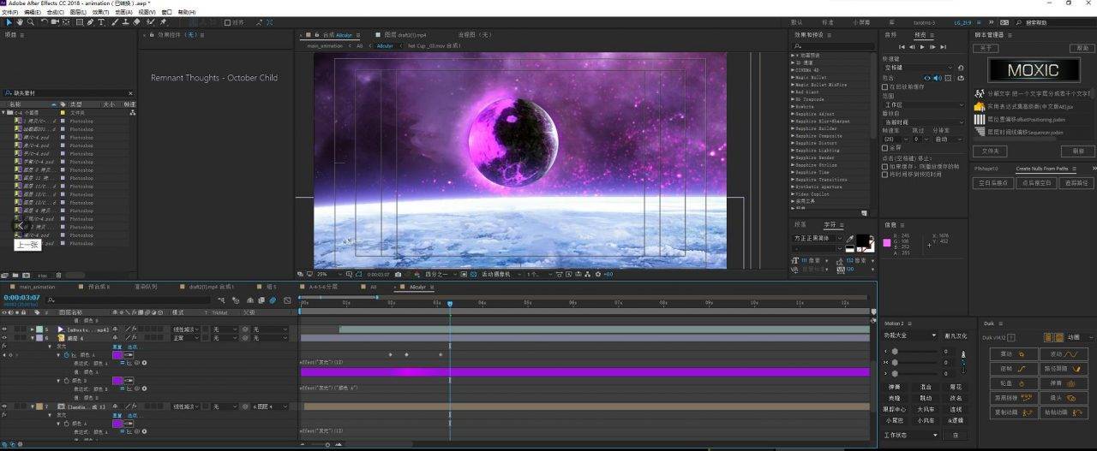Jump to first frame in Preview panel
Screen dimensions: 1097x451
click(902, 47)
